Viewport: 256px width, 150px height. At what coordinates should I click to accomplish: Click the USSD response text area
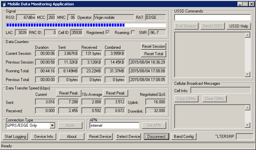click(210, 55)
